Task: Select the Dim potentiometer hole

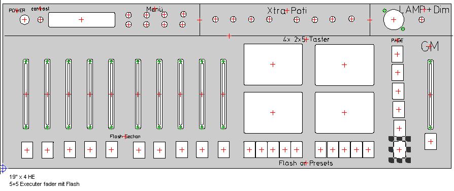Action: pos(421,20)
